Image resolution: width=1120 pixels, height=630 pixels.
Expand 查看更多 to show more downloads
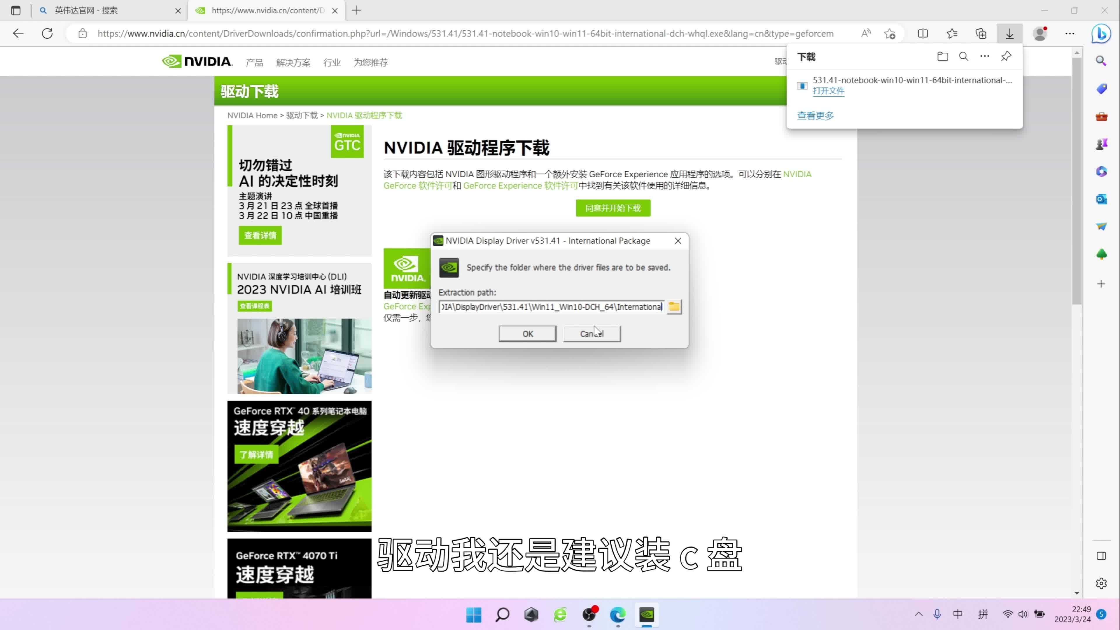click(x=815, y=115)
